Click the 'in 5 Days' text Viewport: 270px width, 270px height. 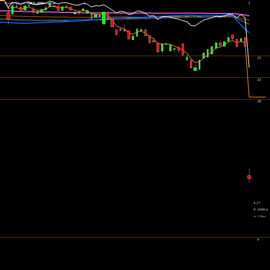point(259,216)
